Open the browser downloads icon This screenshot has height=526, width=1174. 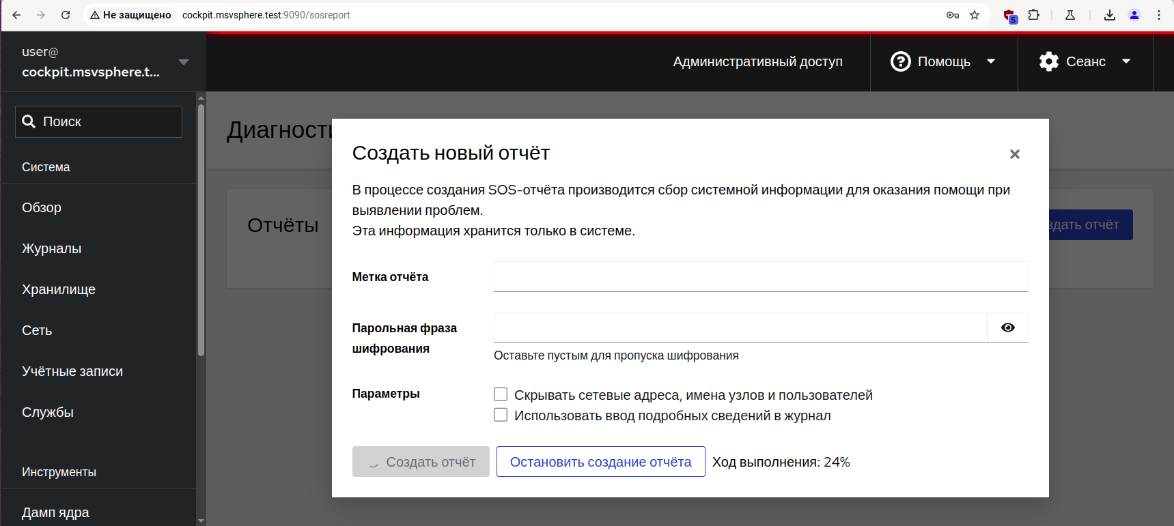[1110, 15]
